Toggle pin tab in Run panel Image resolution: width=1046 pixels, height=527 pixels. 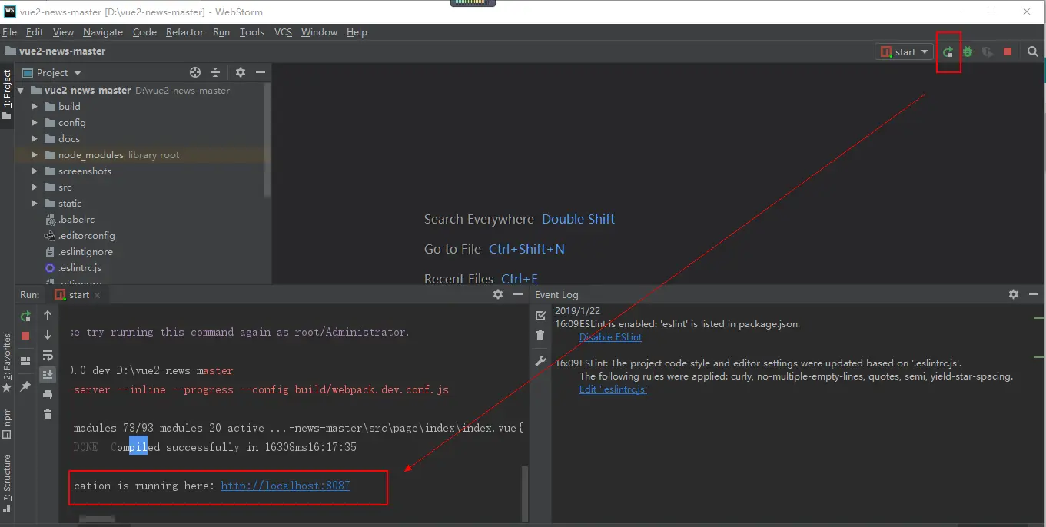25,386
